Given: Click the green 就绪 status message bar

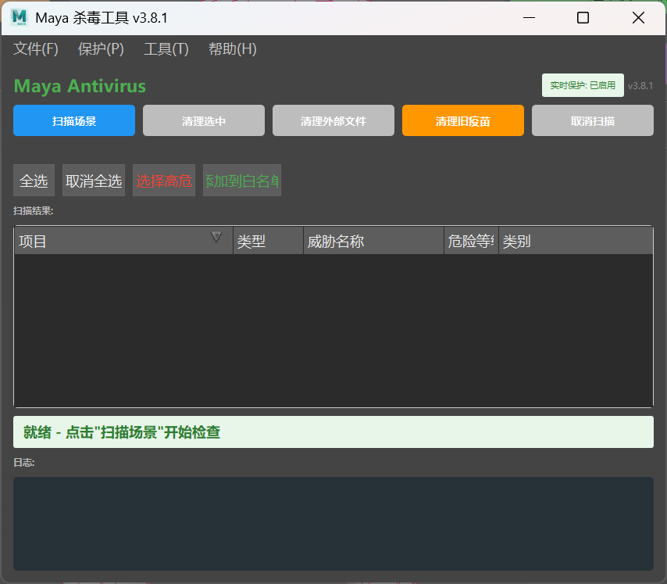Looking at the screenshot, I should (333, 432).
